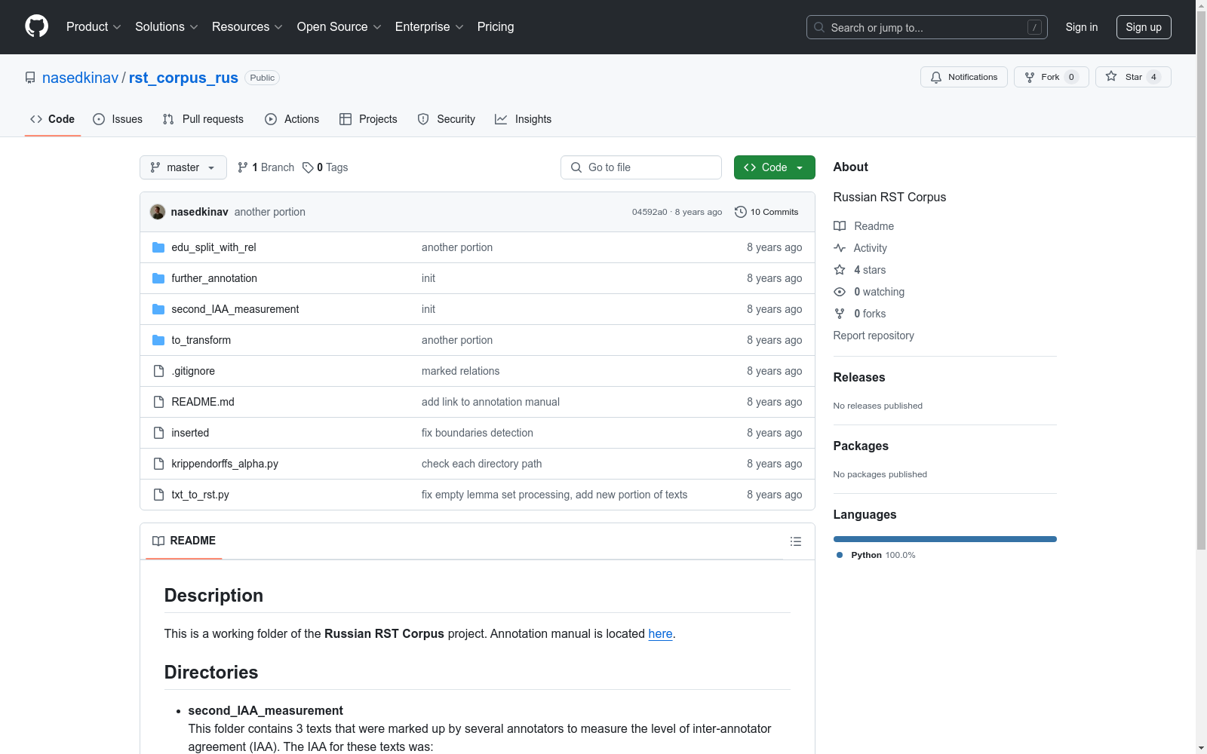This screenshot has width=1207, height=754.
Task: Open the master branch selector
Action: (x=183, y=167)
